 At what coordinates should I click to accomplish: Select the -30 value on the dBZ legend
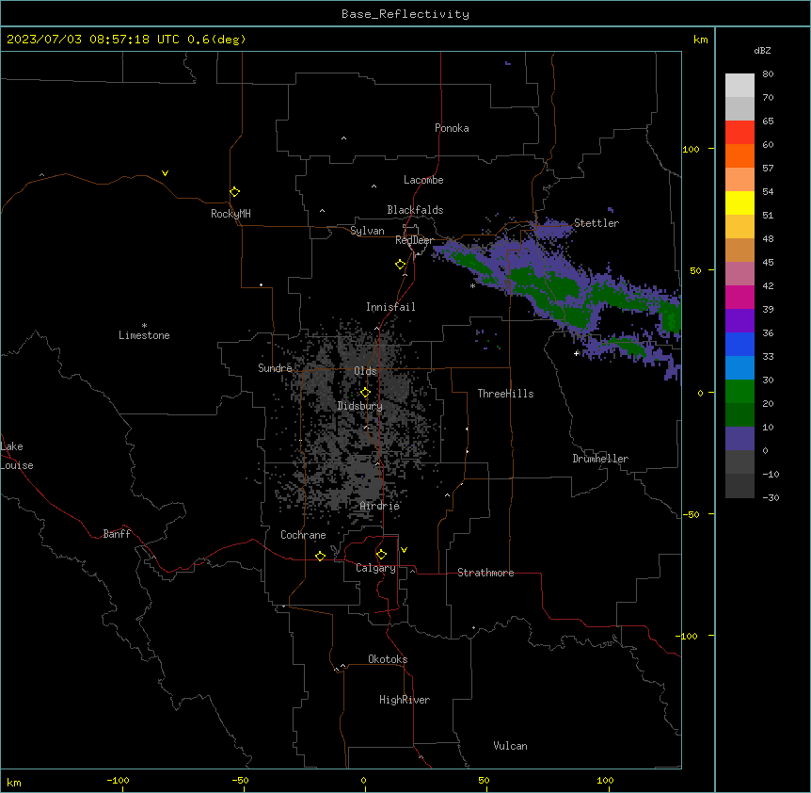pos(771,497)
